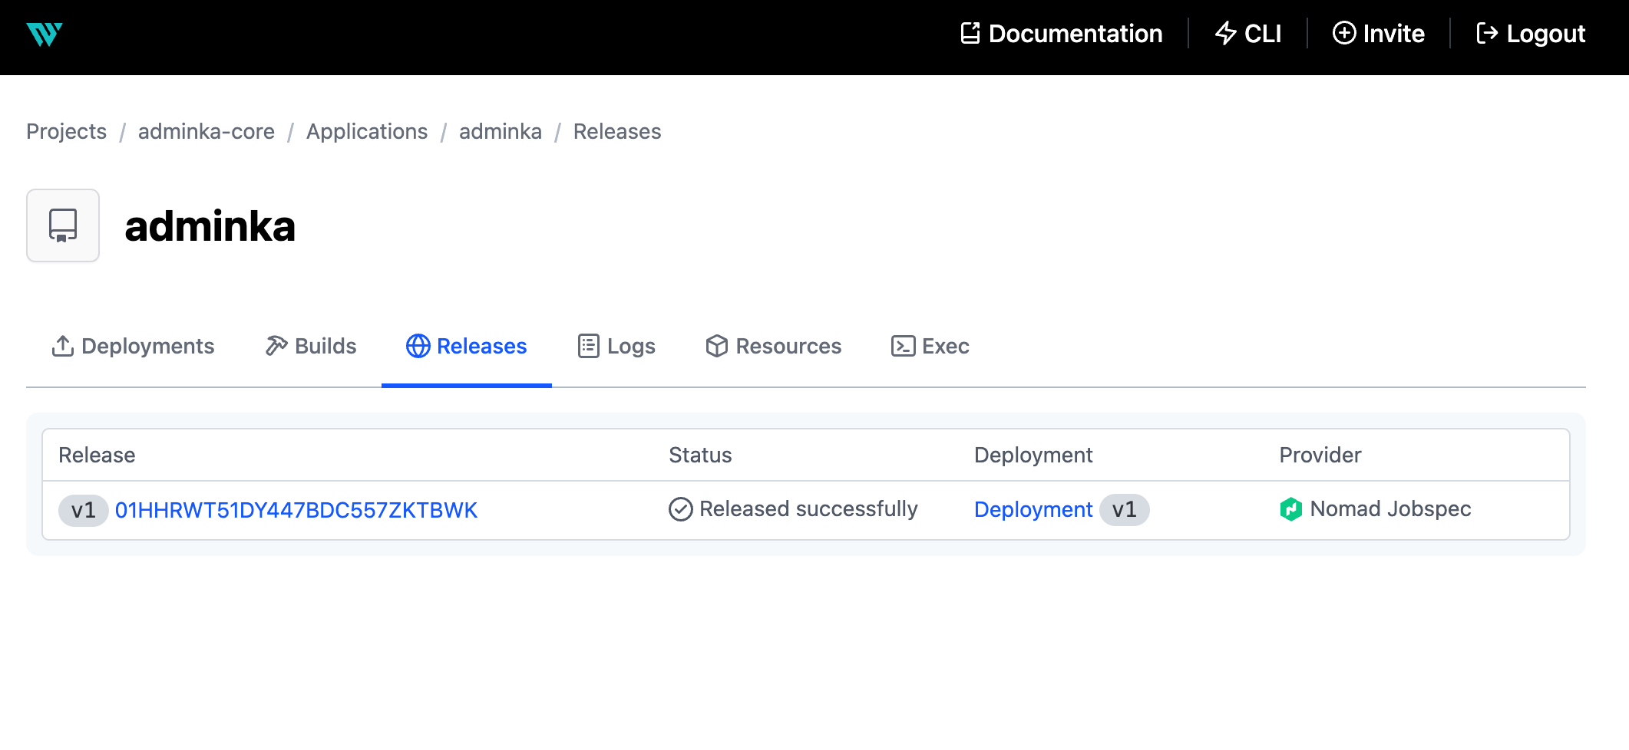Viewport: 1629px width, 750px height.
Task: Open the Deployment v1 link
Action: coord(1033,510)
